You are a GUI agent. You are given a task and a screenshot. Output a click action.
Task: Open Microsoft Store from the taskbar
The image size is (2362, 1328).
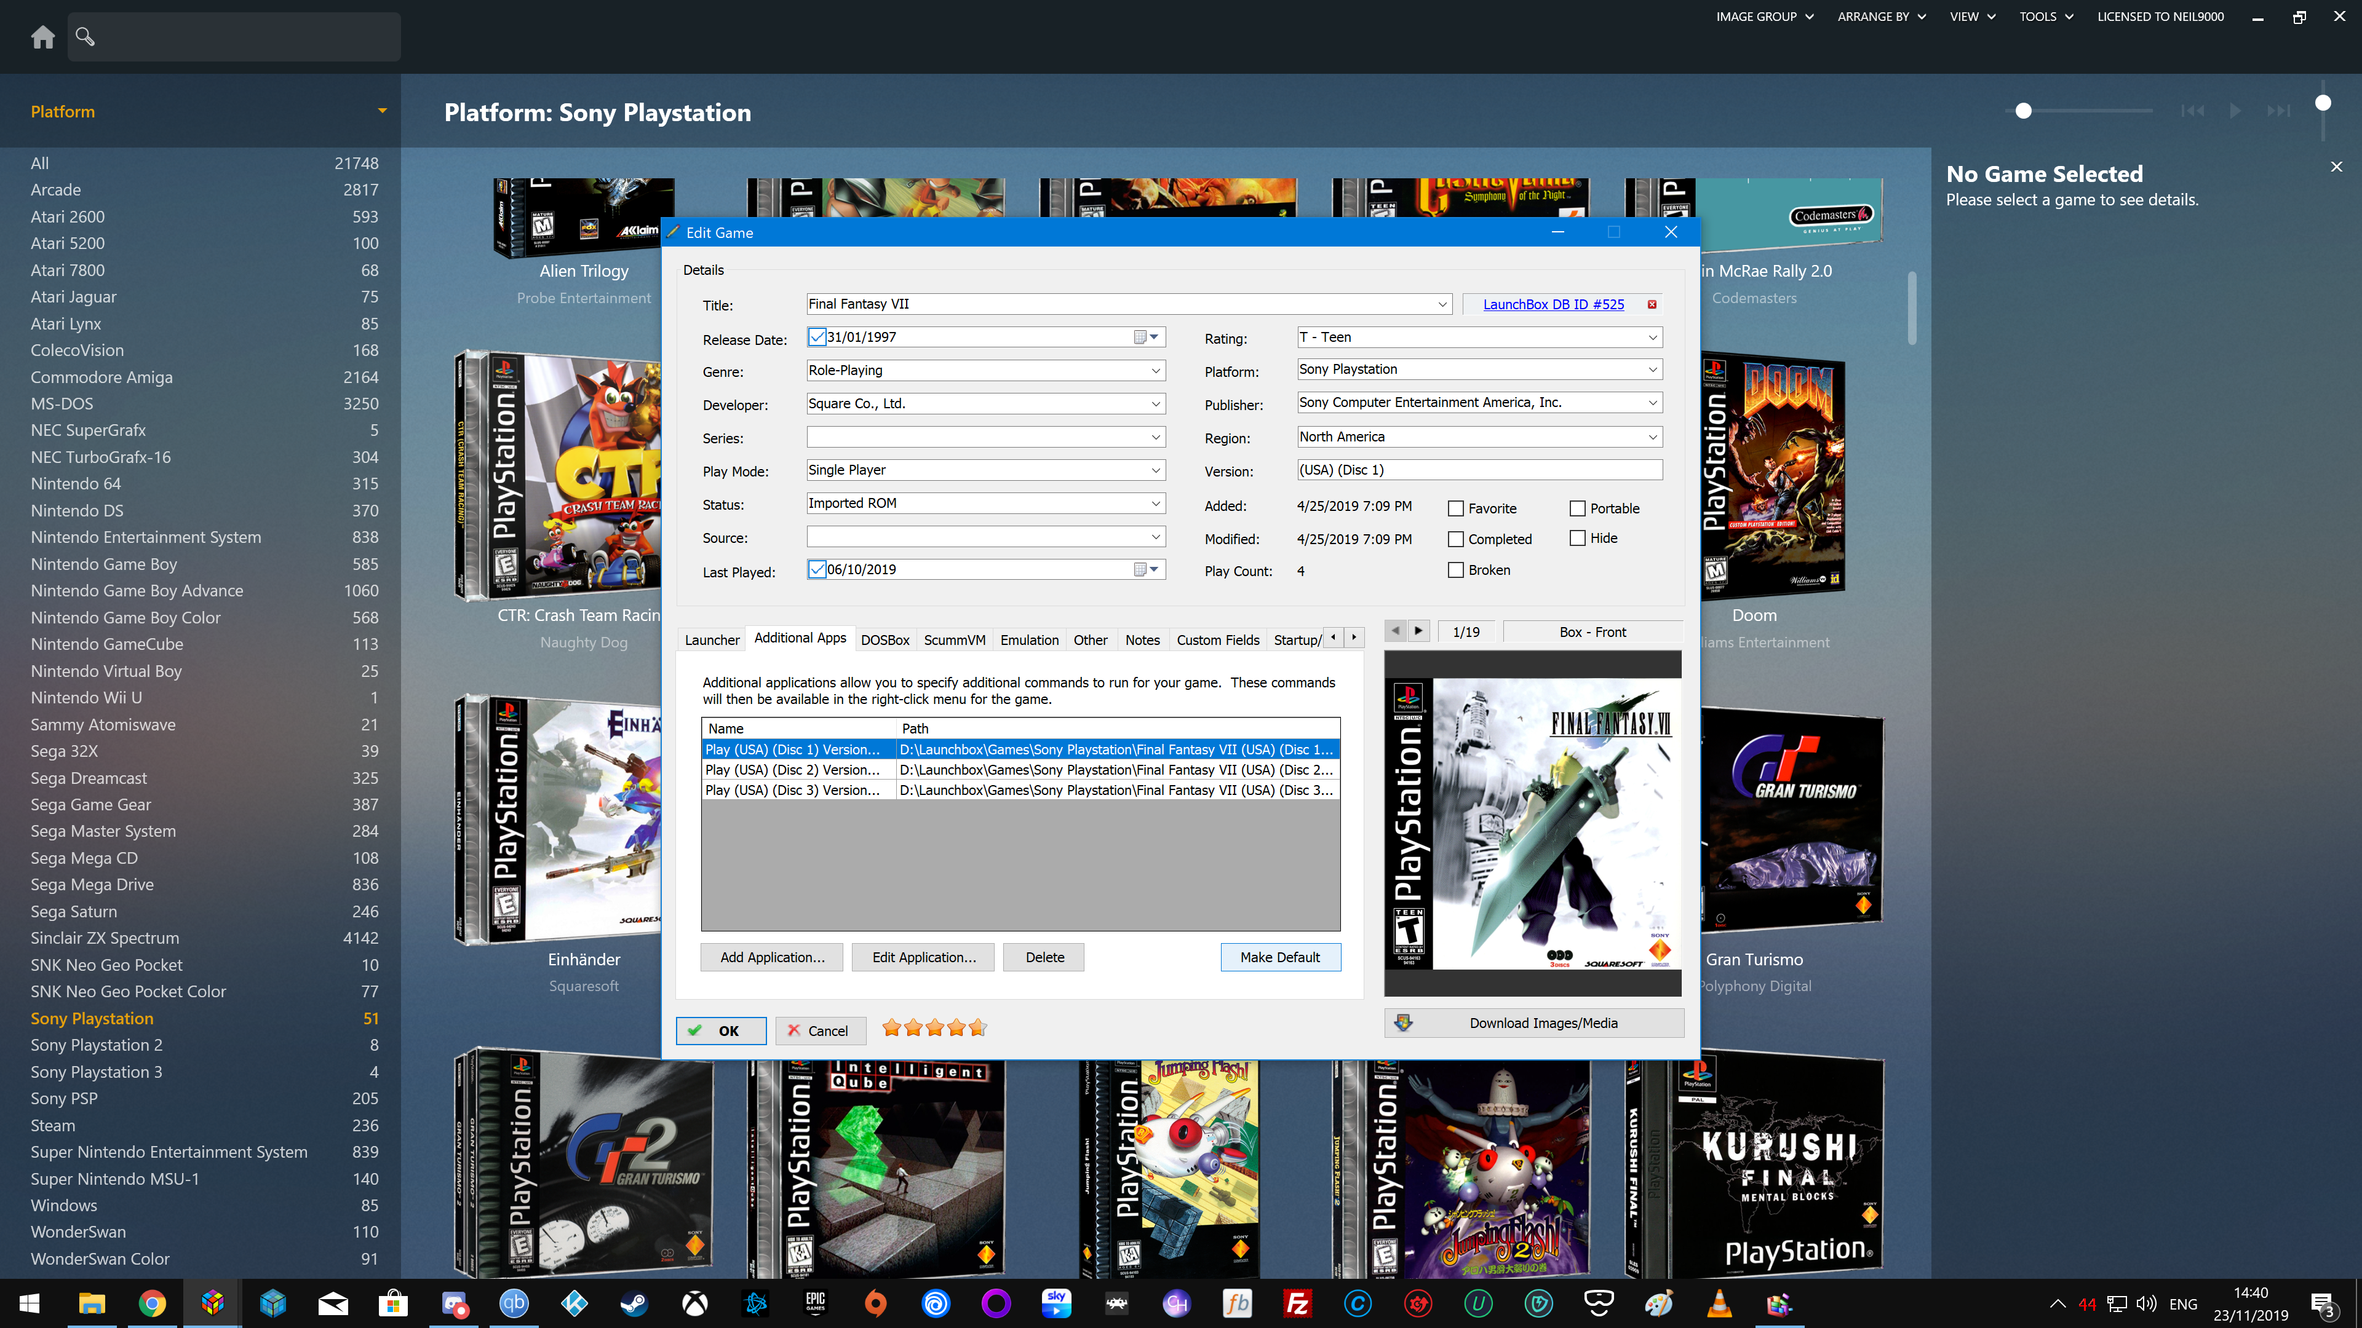pos(394,1303)
